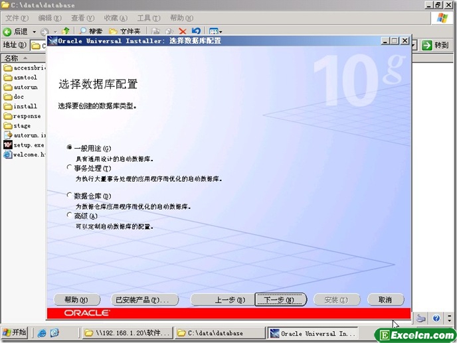This screenshot has height=343, width=457.
Task: Open the 查看 (V) menu in Explorer
Action: [x=83, y=18]
